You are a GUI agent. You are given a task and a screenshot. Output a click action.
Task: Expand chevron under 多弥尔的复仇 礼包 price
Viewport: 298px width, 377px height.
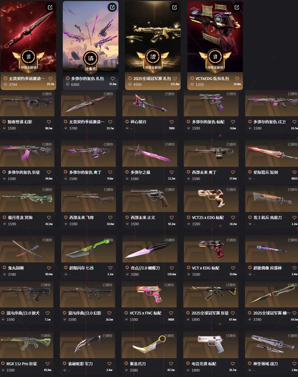[x=68, y=84]
